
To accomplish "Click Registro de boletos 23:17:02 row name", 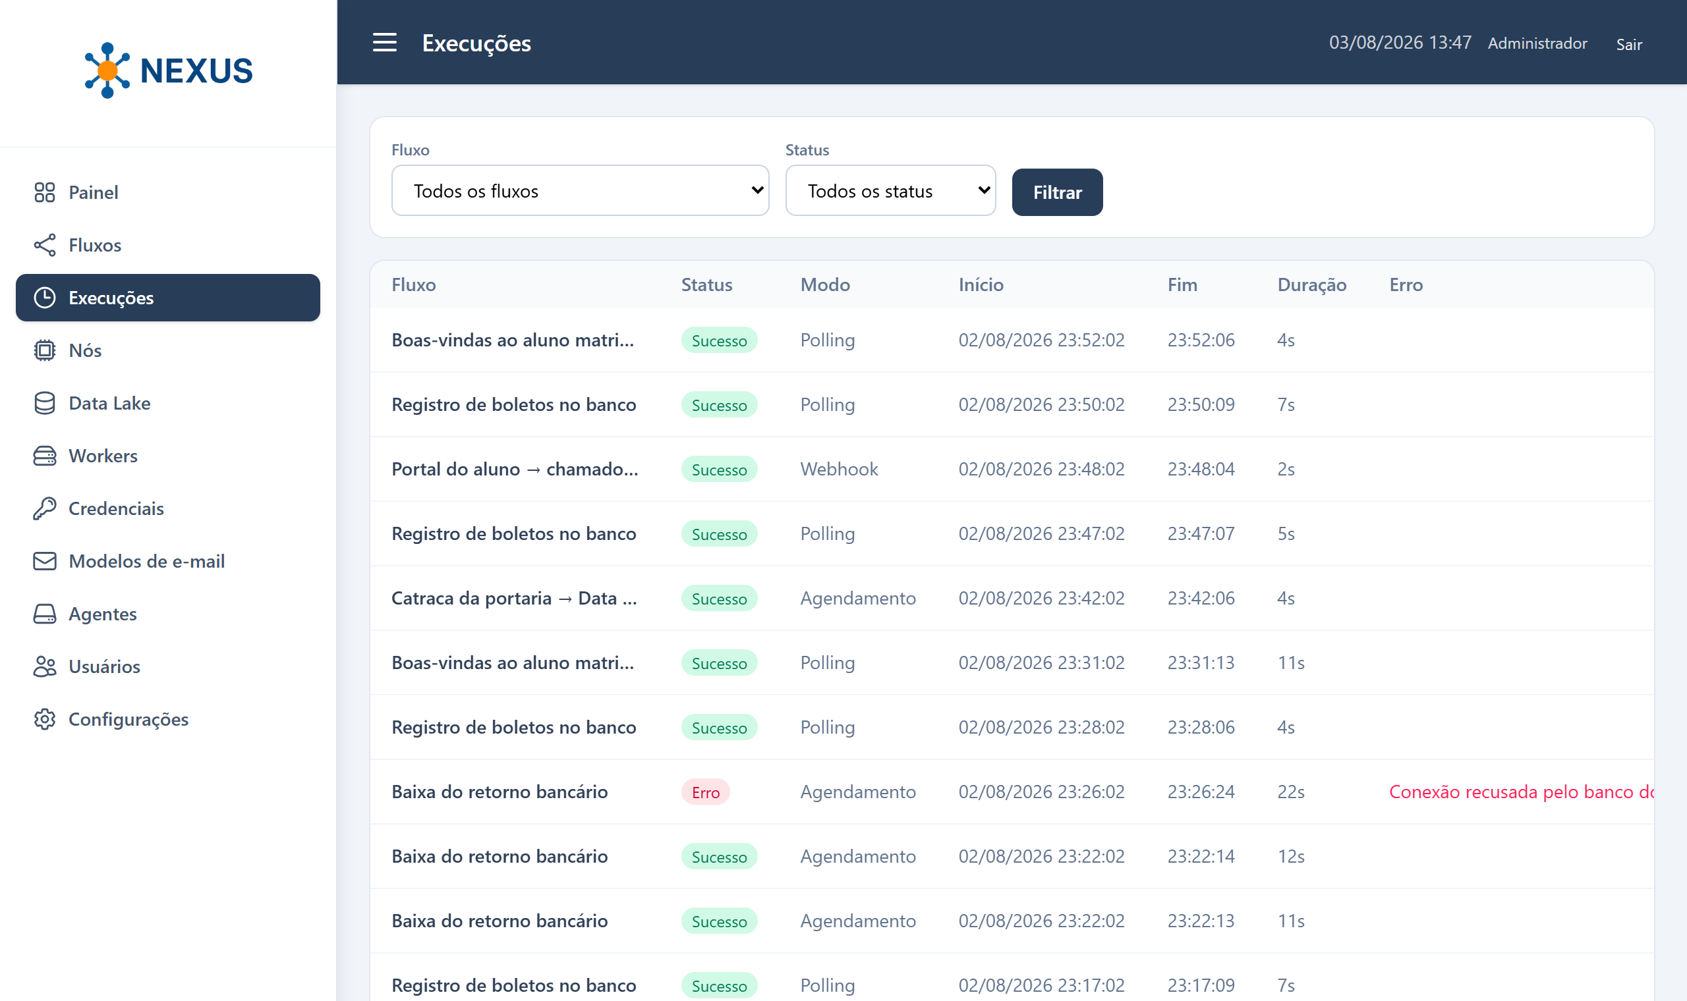I will click(x=513, y=985).
